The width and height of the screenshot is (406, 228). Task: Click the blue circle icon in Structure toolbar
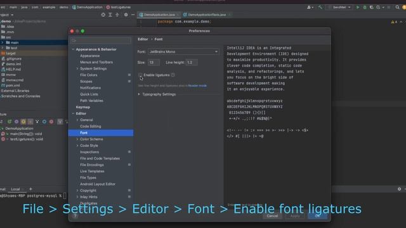44,122
